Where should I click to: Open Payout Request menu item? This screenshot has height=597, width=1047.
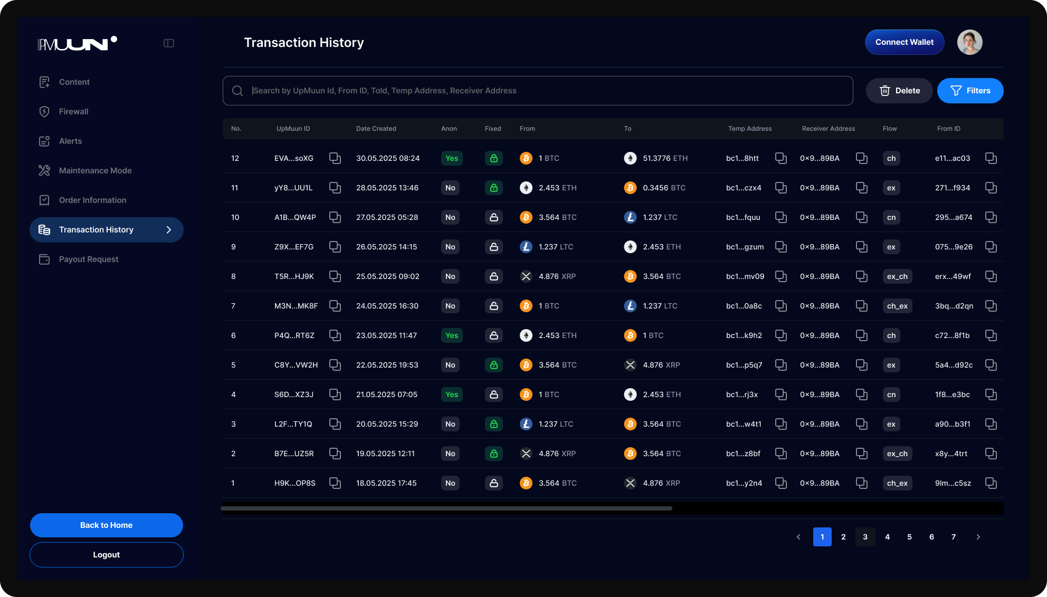(x=88, y=259)
